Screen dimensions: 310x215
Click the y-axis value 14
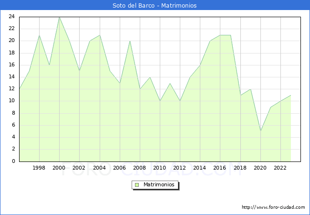[x=11, y=77]
